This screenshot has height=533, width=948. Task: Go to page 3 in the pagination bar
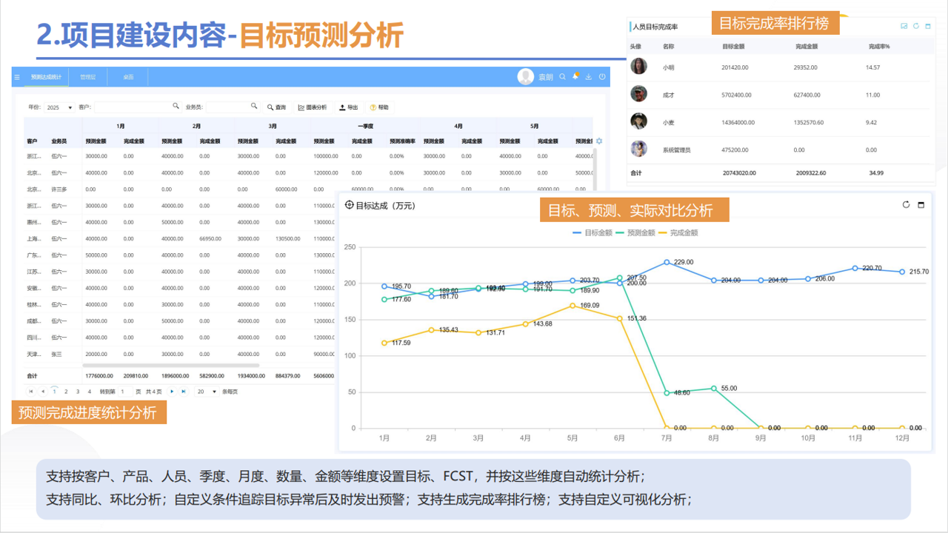coord(77,392)
